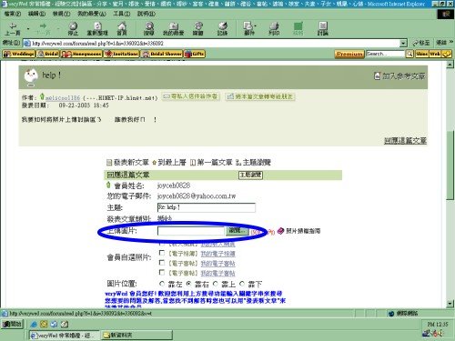
Task: Open the Invitations toolbar link
Action: click(x=121, y=54)
